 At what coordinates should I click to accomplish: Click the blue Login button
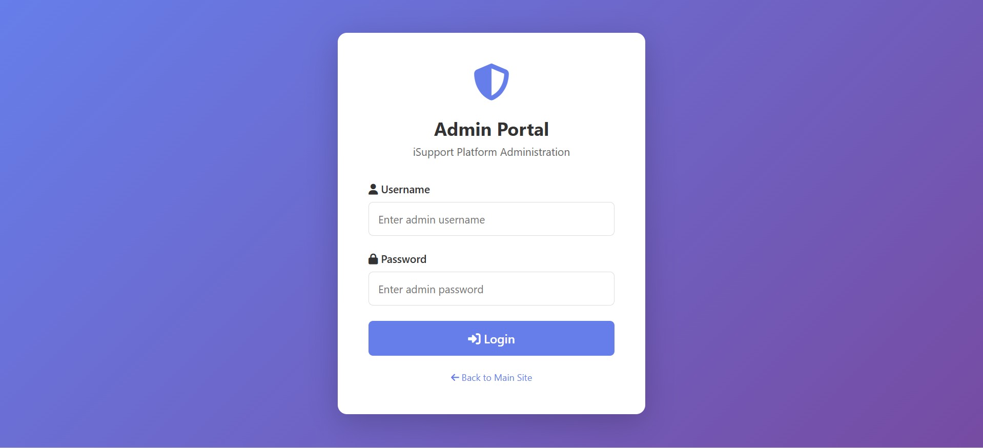point(491,338)
